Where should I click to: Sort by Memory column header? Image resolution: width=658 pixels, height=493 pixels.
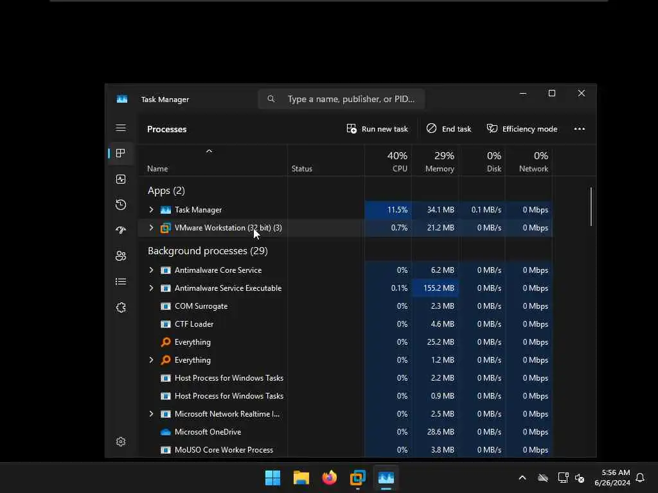435,161
